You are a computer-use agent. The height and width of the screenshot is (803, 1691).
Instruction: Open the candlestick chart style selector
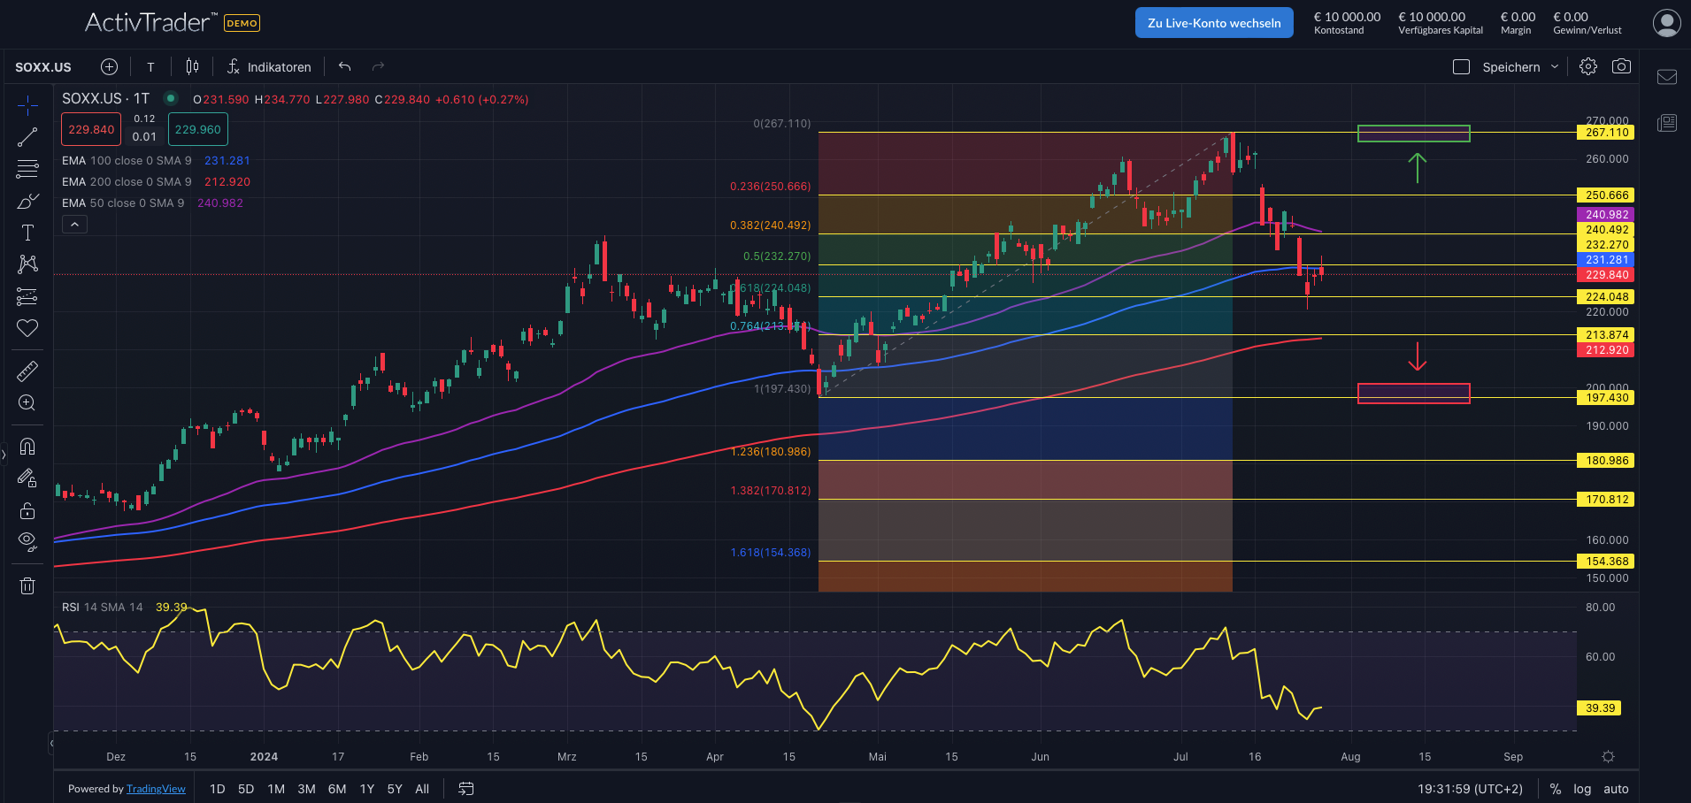[192, 67]
